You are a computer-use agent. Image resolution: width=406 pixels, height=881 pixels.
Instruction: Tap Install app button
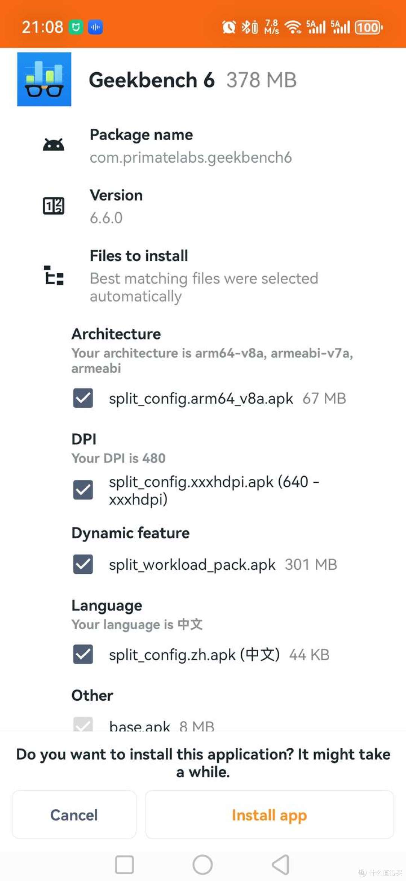[269, 815]
